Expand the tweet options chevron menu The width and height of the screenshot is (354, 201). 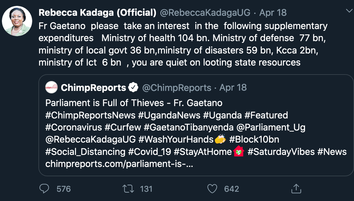349,11
